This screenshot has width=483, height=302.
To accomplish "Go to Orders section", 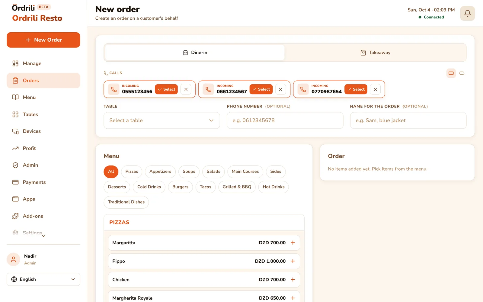I will tap(43, 81).
